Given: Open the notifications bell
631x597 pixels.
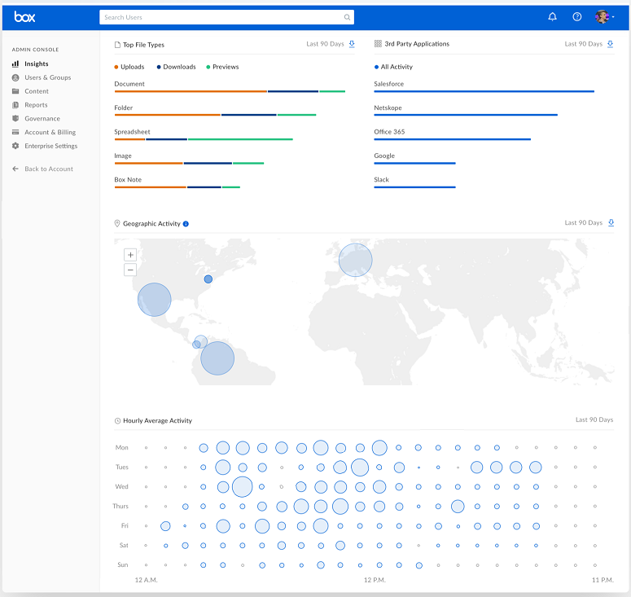Looking at the screenshot, I should click(552, 17).
